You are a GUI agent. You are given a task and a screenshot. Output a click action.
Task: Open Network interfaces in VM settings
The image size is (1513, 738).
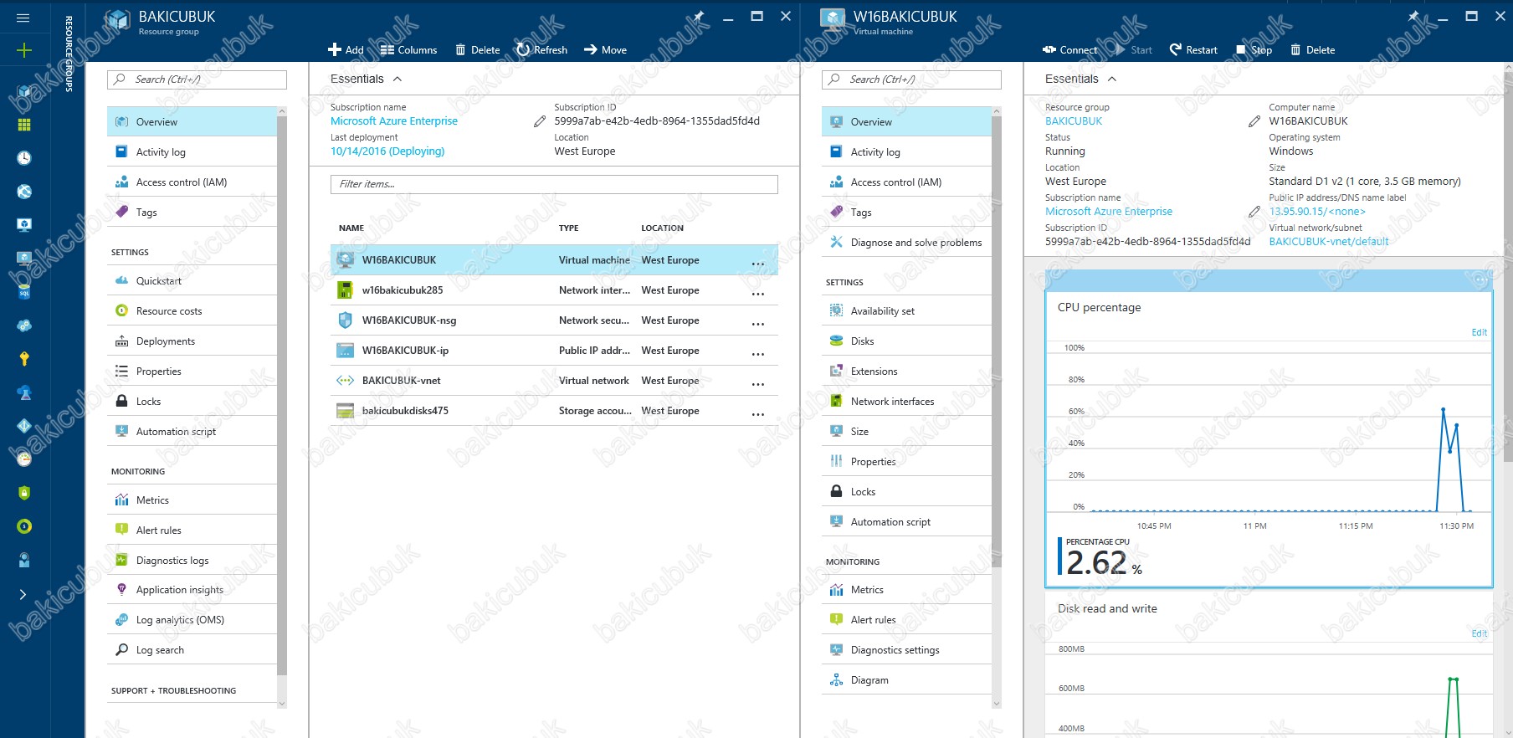906,402
